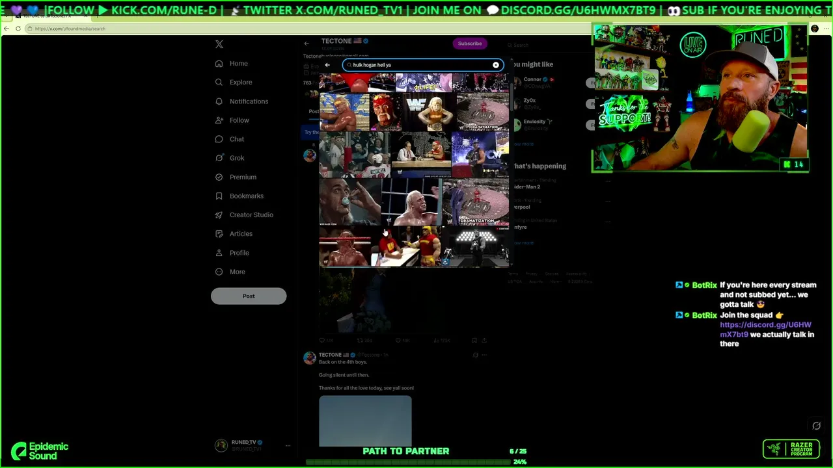Viewport: 833px width, 468px height.
Task: Pick the GIF of Hogan's face in red bandana
Action: pyautogui.click(x=385, y=112)
